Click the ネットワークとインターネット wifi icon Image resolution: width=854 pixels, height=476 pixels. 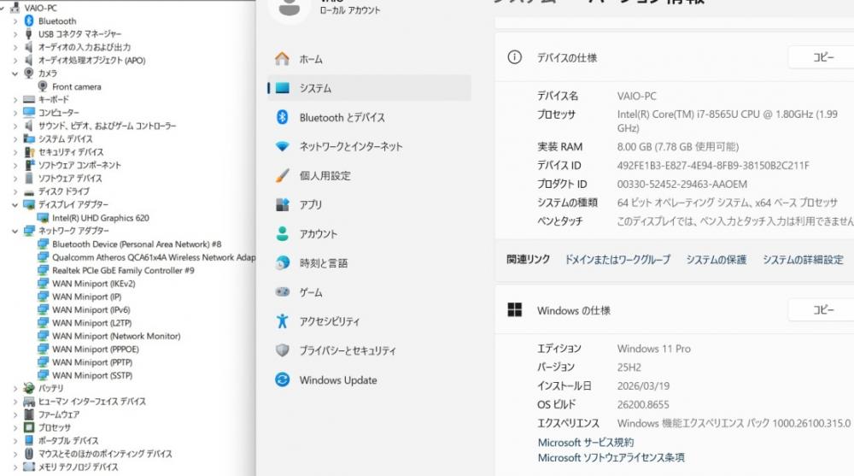click(282, 146)
